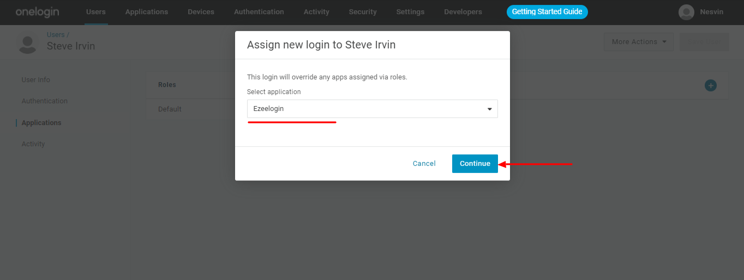This screenshot has width=744, height=280.
Task: Open the Security menu
Action: tap(363, 12)
